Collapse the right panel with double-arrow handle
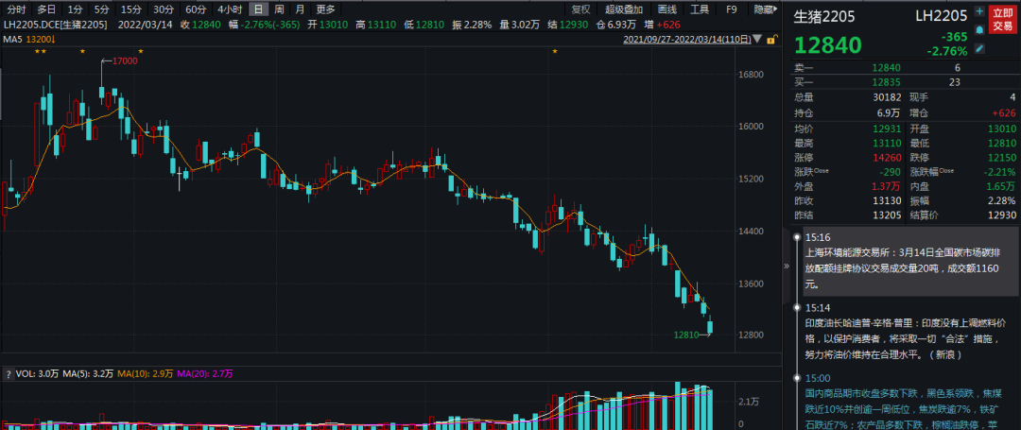This screenshot has width=1021, height=430. pos(786,267)
